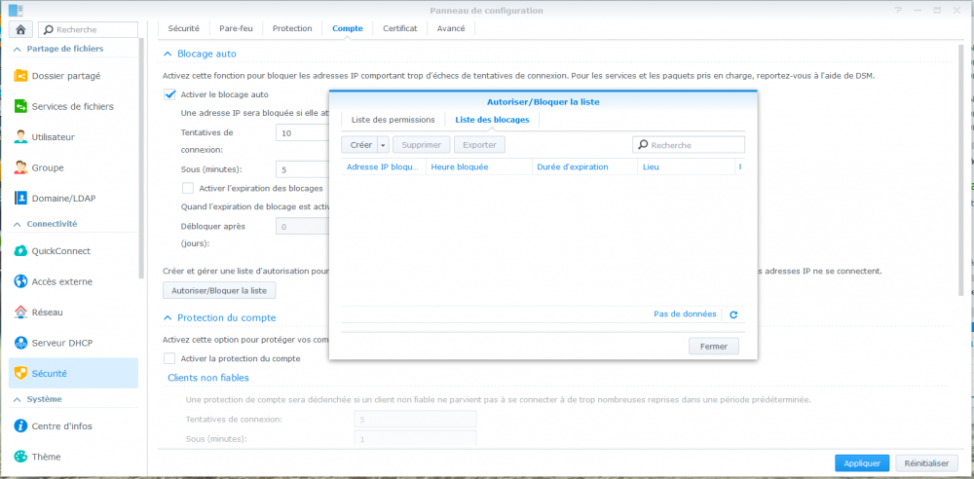Click the Clients non fiables heading
The image size is (974, 479).
coord(208,378)
